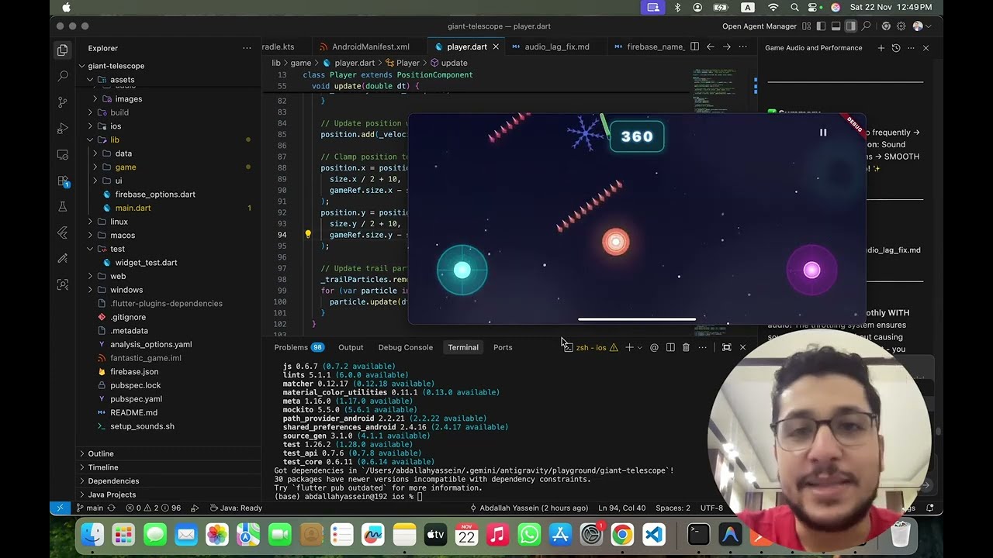Open the Search view in the activity bar

tap(63, 76)
